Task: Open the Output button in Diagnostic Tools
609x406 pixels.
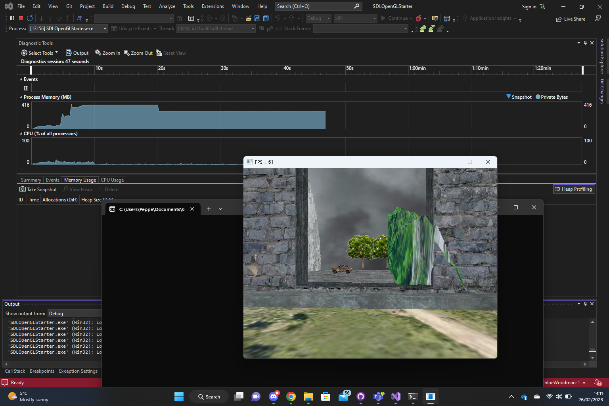Action: pyautogui.click(x=77, y=53)
